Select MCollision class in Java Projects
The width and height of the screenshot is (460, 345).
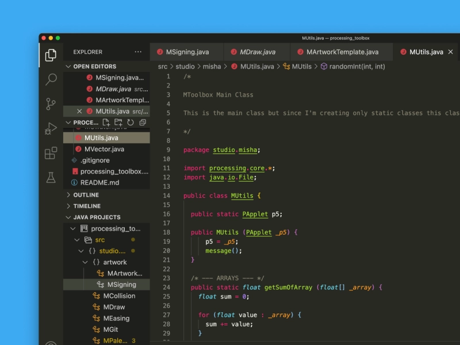point(106,296)
